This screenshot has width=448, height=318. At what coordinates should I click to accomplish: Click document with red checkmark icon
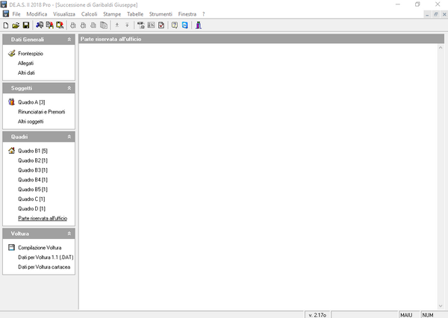pos(161,25)
